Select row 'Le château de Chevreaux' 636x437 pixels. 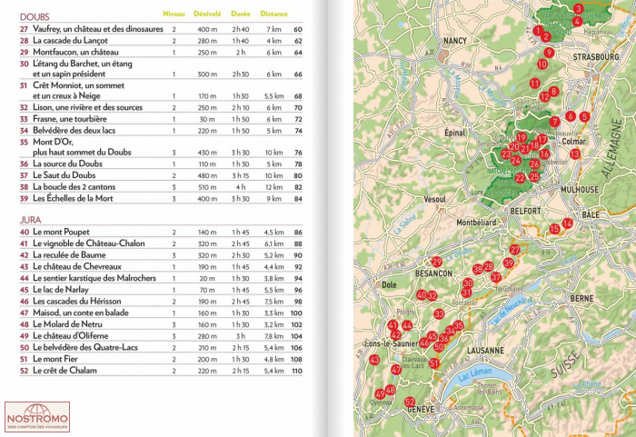[x=161, y=266]
